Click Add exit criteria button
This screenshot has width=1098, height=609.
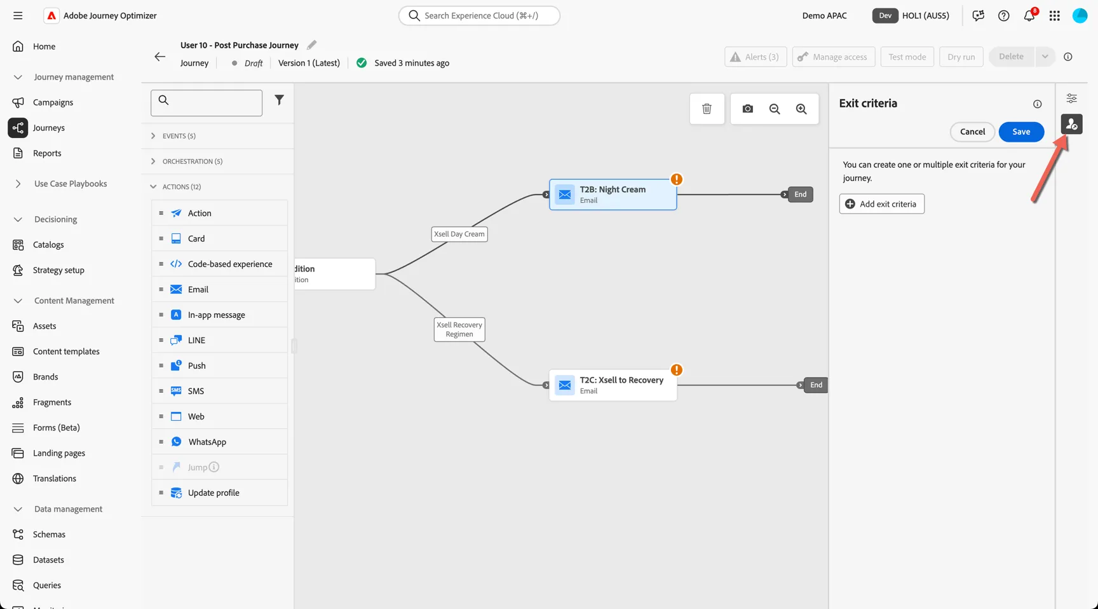[881, 204]
